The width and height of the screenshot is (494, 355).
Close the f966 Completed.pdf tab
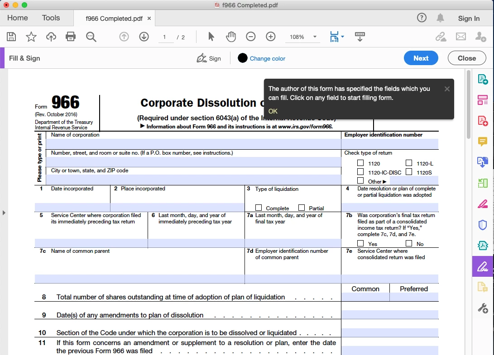tap(149, 19)
